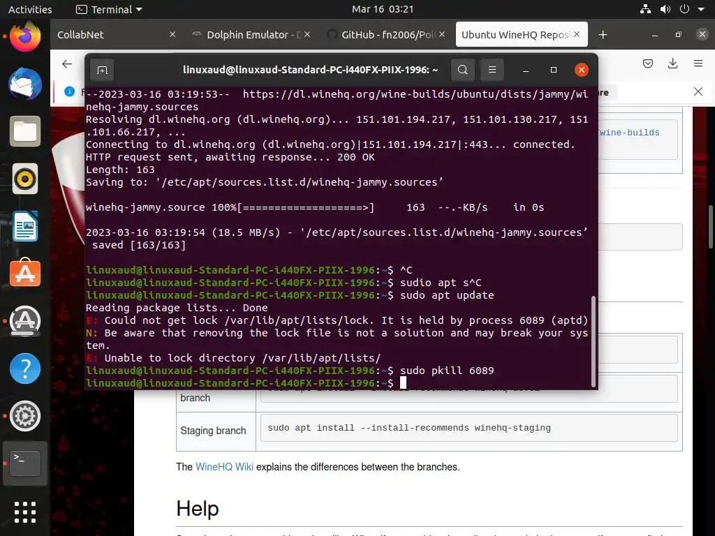Screen dimensions: 715x536
Task: Open the network status icon in top bar
Action: [x=645, y=9]
